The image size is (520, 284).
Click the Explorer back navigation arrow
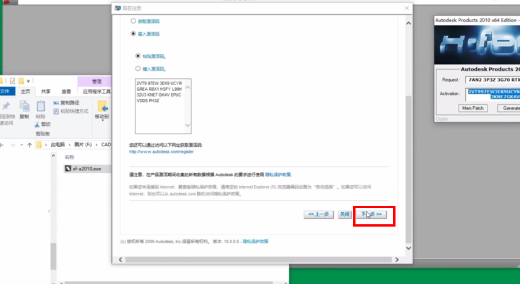tap(2, 144)
